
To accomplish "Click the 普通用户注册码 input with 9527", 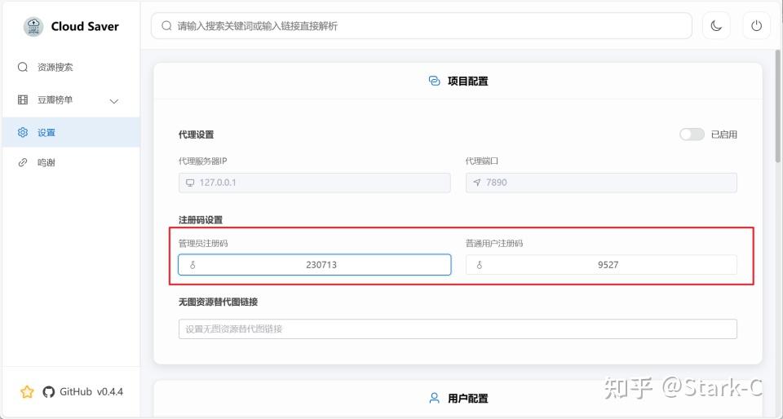I will [601, 265].
